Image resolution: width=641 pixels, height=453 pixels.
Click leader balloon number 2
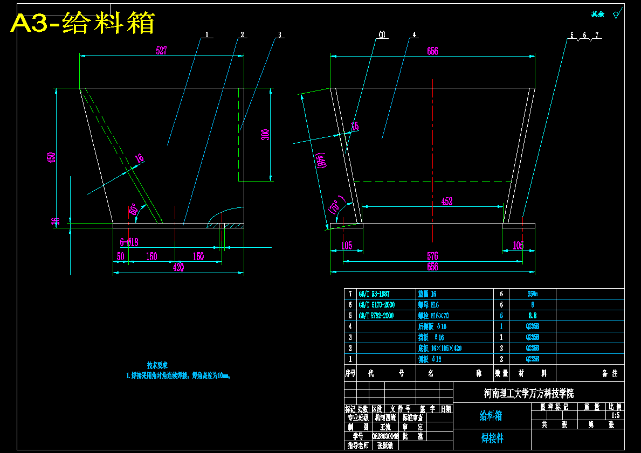242,34
